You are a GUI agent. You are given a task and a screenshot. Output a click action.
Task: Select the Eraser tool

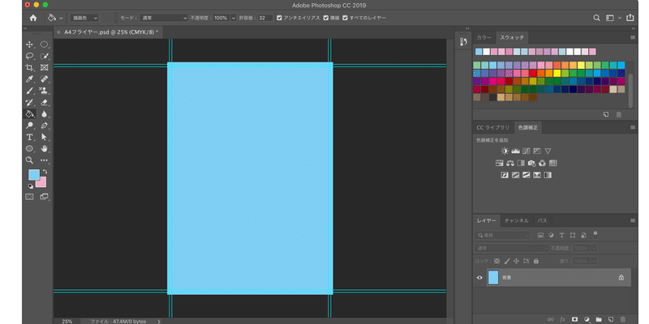point(45,102)
